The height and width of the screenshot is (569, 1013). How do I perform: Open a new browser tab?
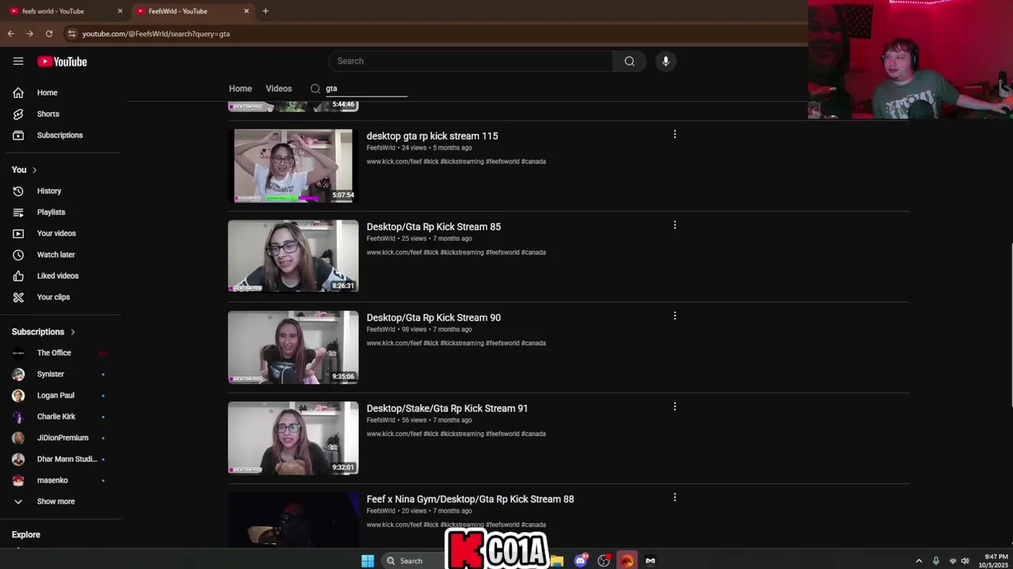[265, 11]
